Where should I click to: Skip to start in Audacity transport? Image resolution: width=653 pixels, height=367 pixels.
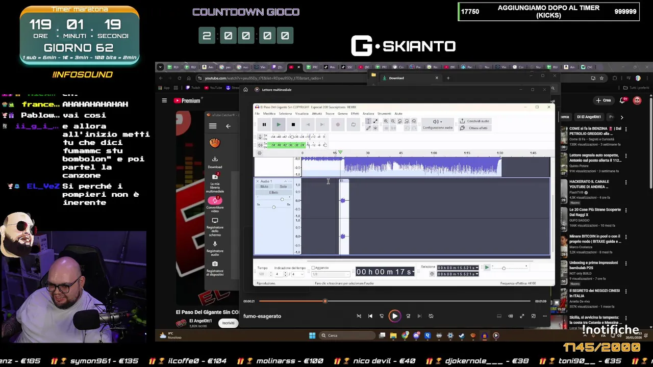point(308,124)
